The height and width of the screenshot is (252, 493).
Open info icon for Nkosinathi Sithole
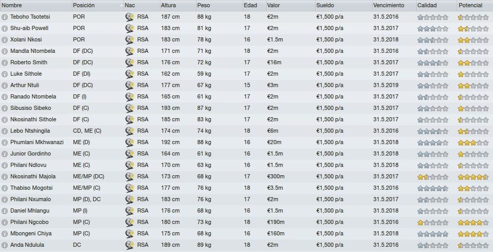pyautogui.click(x=4, y=120)
